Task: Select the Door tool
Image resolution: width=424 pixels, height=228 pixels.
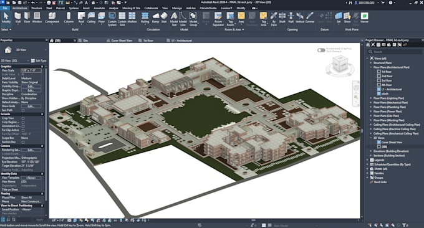Action: pos(27,17)
